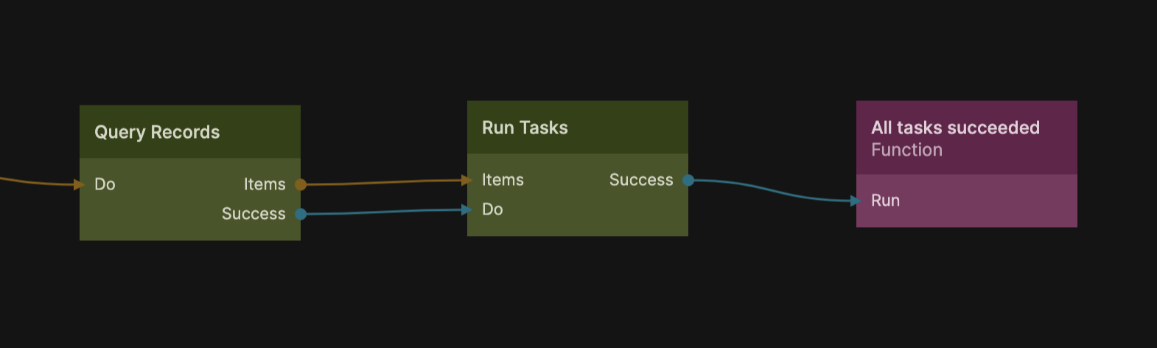Click the Function subtitle on the purple node
Viewport: 1157px width, 348px height.
pos(906,150)
